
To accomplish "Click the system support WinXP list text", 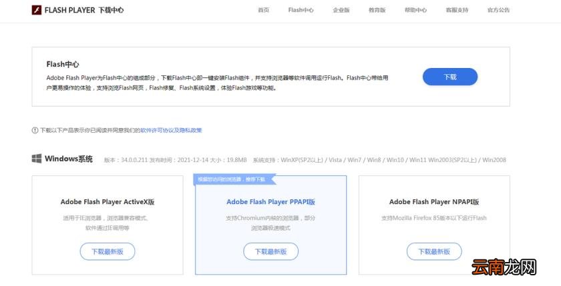I will pos(379,160).
